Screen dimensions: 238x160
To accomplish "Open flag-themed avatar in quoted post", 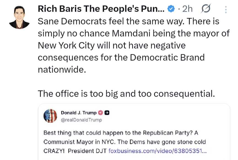I will point(50,116).
